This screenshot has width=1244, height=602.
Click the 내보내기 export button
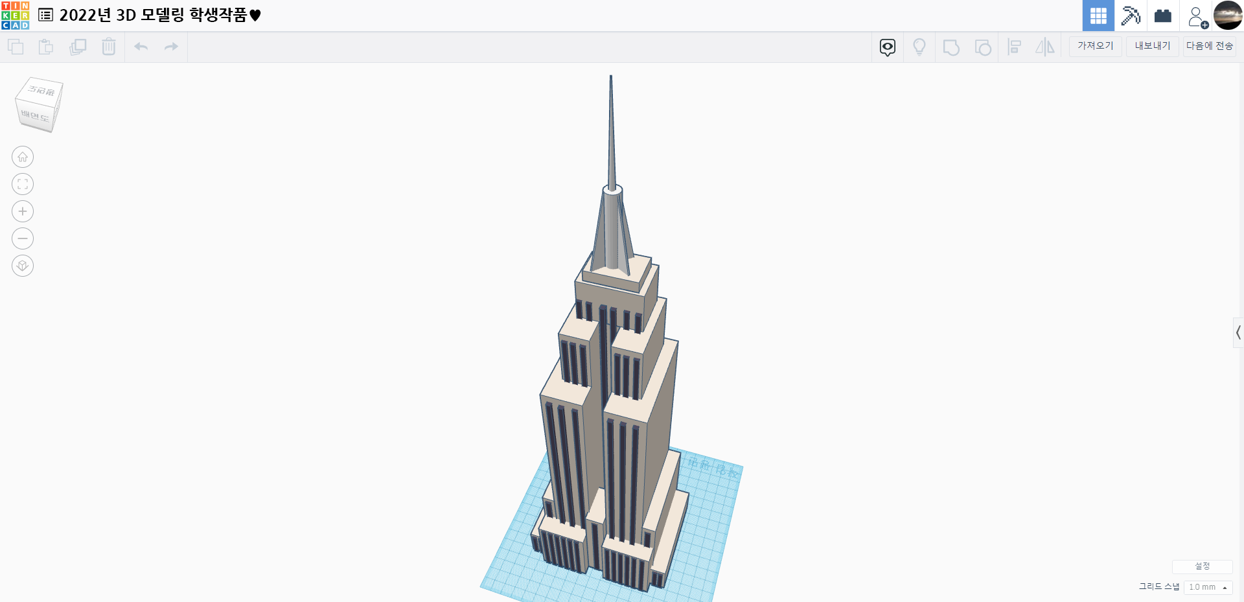pos(1153,46)
